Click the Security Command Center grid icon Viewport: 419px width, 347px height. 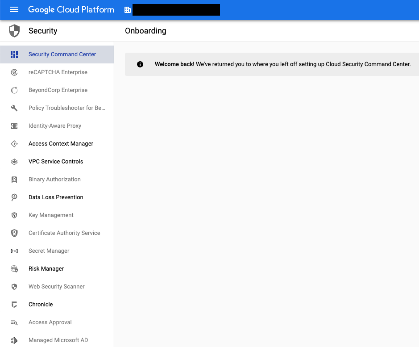tap(14, 54)
